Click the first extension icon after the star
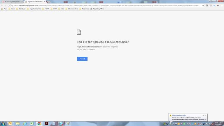 tap(207, 6)
